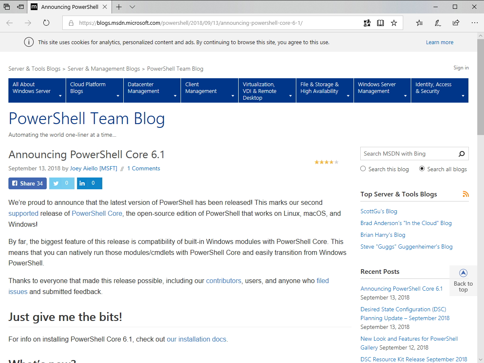The height and width of the screenshot is (363, 484).
Task: Select the Search all blogs radio button
Action: 422,169
